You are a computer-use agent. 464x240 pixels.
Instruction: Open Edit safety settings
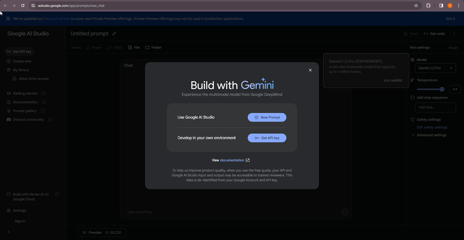point(432,127)
